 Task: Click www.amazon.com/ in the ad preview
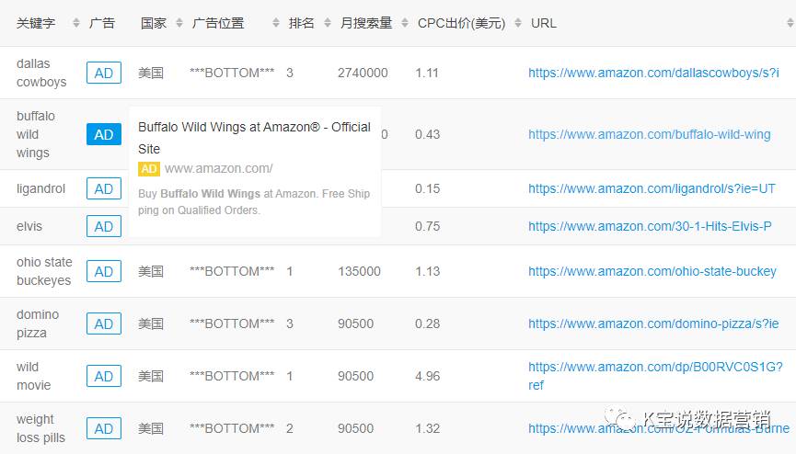pos(218,168)
